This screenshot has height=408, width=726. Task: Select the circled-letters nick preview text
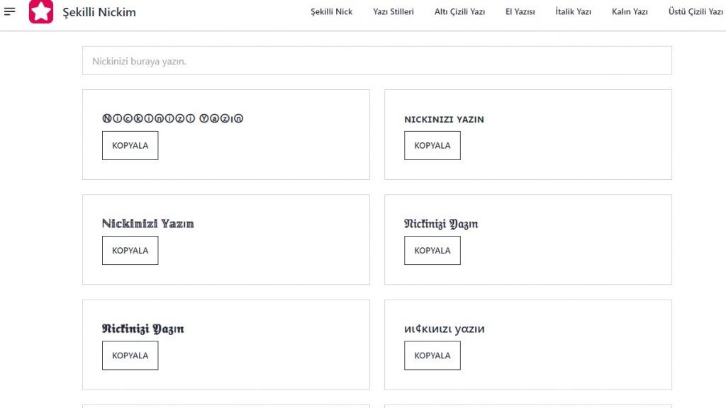click(173, 118)
